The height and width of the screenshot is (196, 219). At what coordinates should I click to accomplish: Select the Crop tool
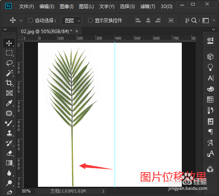[x=9, y=83]
